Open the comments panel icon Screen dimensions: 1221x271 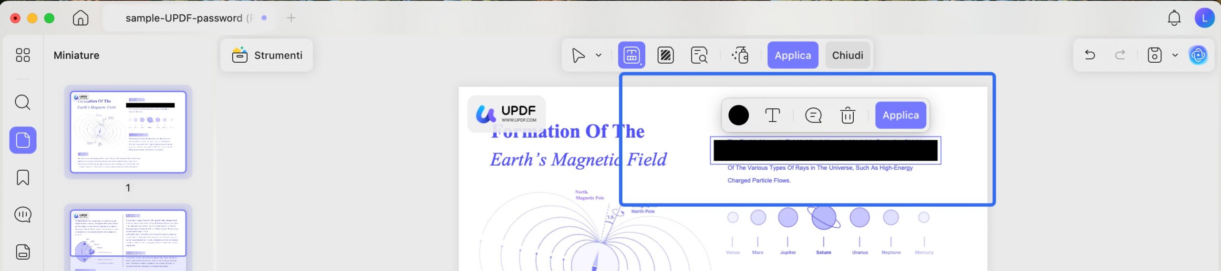coord(23,215)
